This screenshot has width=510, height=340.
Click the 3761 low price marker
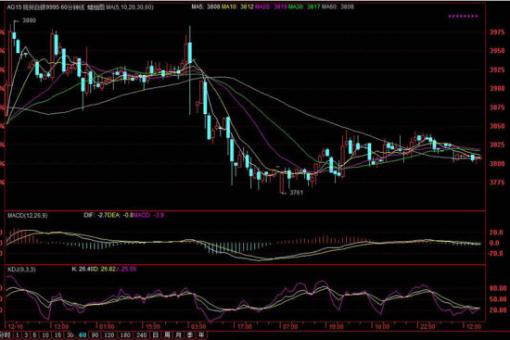coord(297,193)
